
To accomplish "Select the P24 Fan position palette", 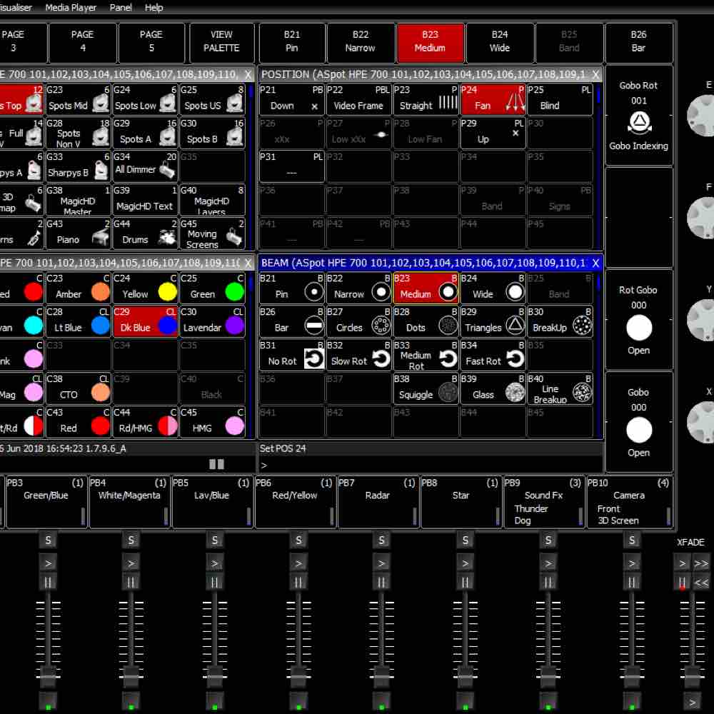I will (493, 99).
